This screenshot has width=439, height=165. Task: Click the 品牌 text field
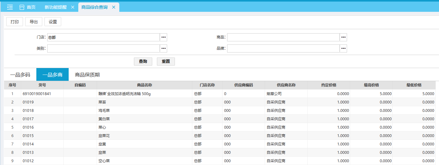pos(283,48)
